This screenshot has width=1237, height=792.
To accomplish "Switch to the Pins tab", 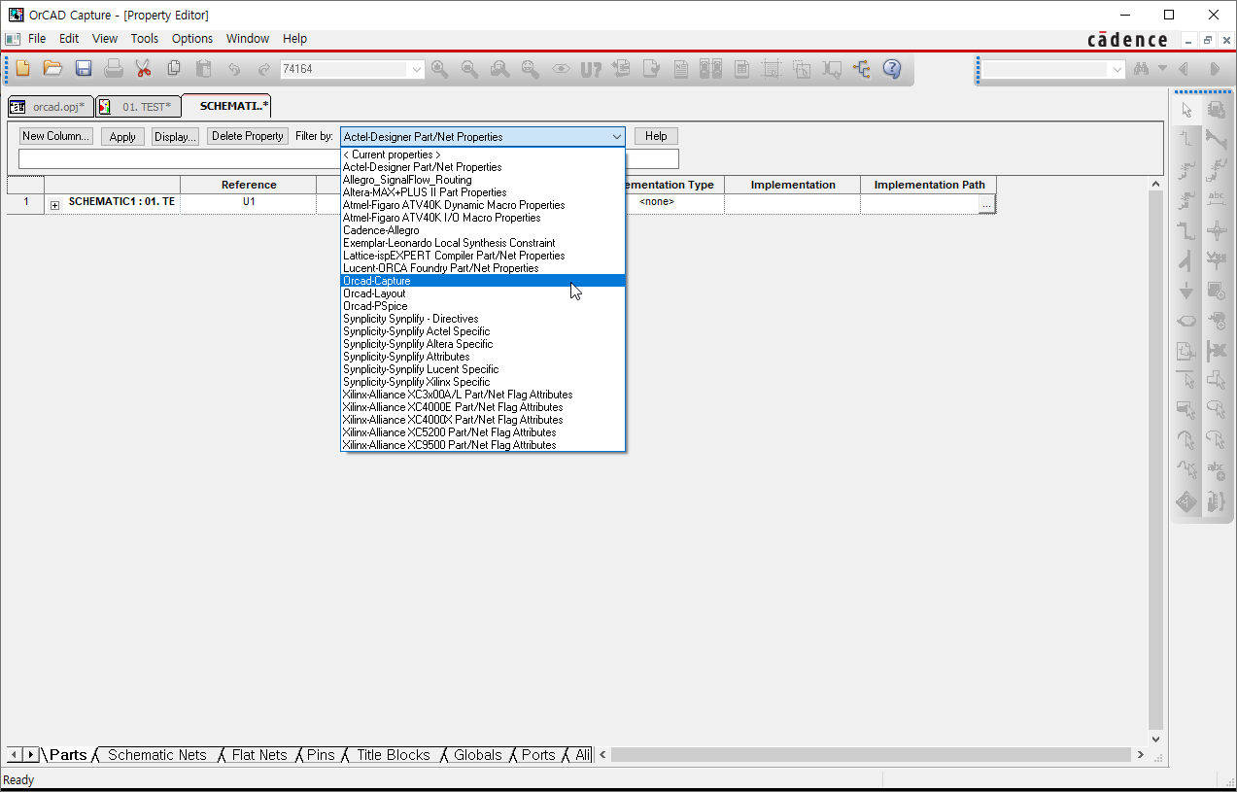I will pos(321,755).
